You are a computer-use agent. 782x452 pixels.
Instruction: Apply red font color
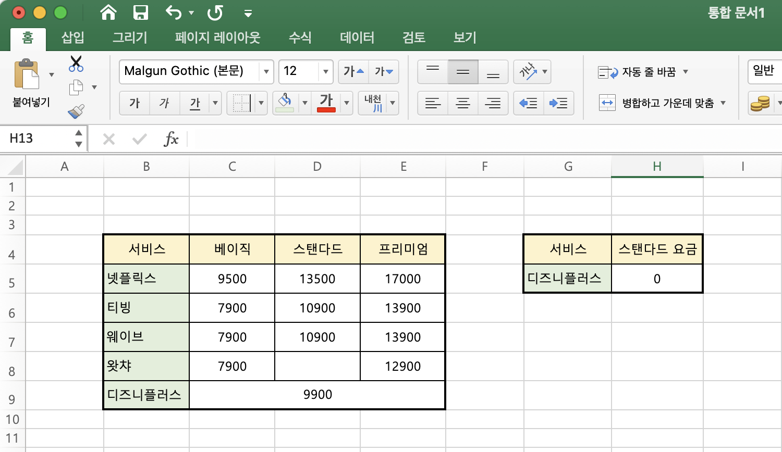[x=326, y=103]
